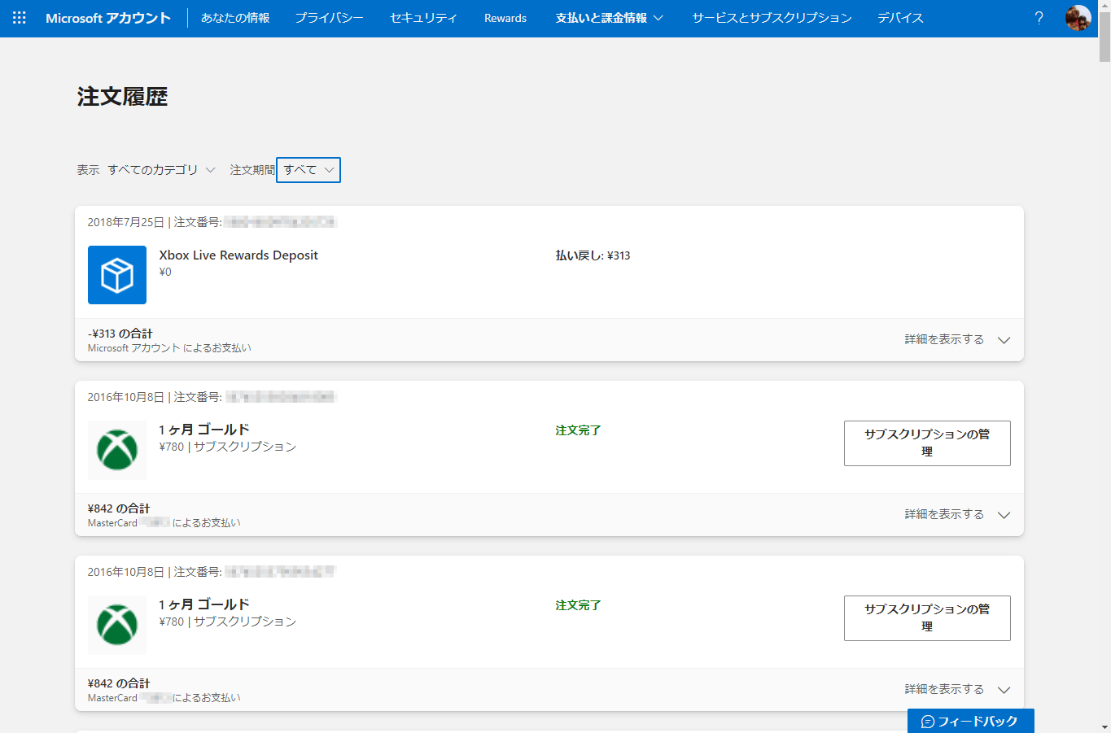The height and width of the screenshot is (733, 1111).
Task: Click the scrollbar down arrow
Action: point(1104,727)
